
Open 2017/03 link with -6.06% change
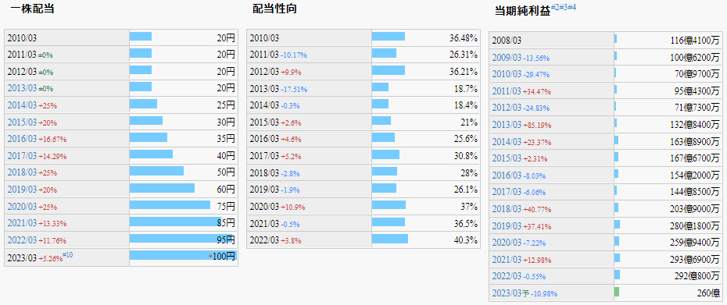507,192
